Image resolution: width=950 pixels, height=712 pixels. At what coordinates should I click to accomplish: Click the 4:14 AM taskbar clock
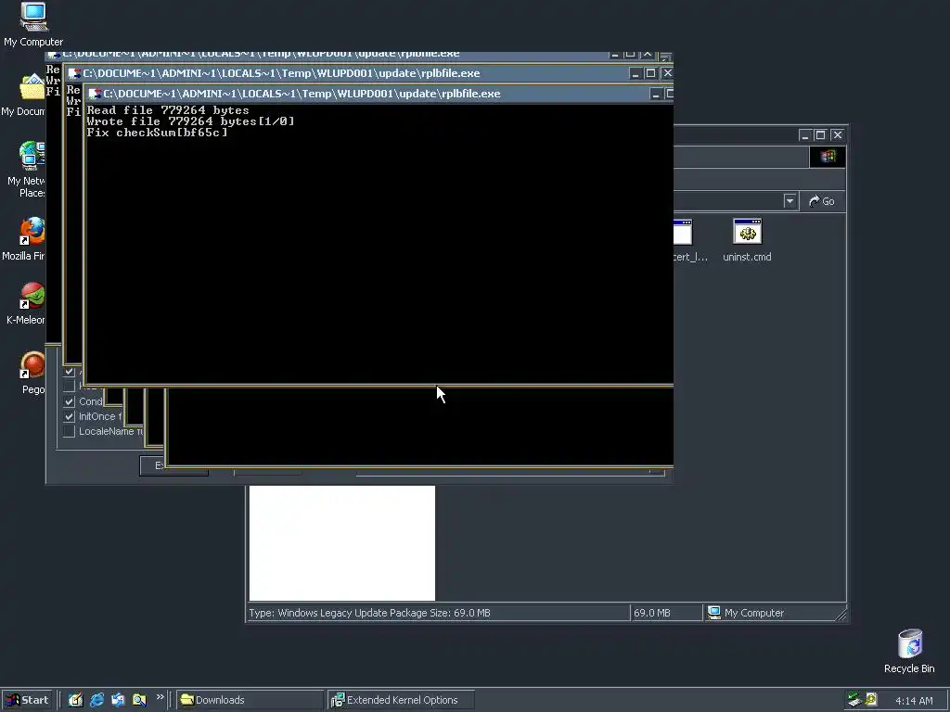[x=914, y=701]
